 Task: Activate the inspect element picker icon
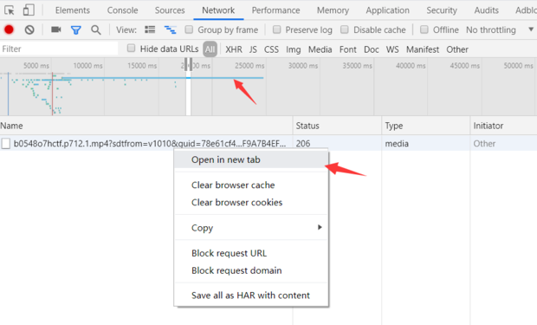[10, 10]
